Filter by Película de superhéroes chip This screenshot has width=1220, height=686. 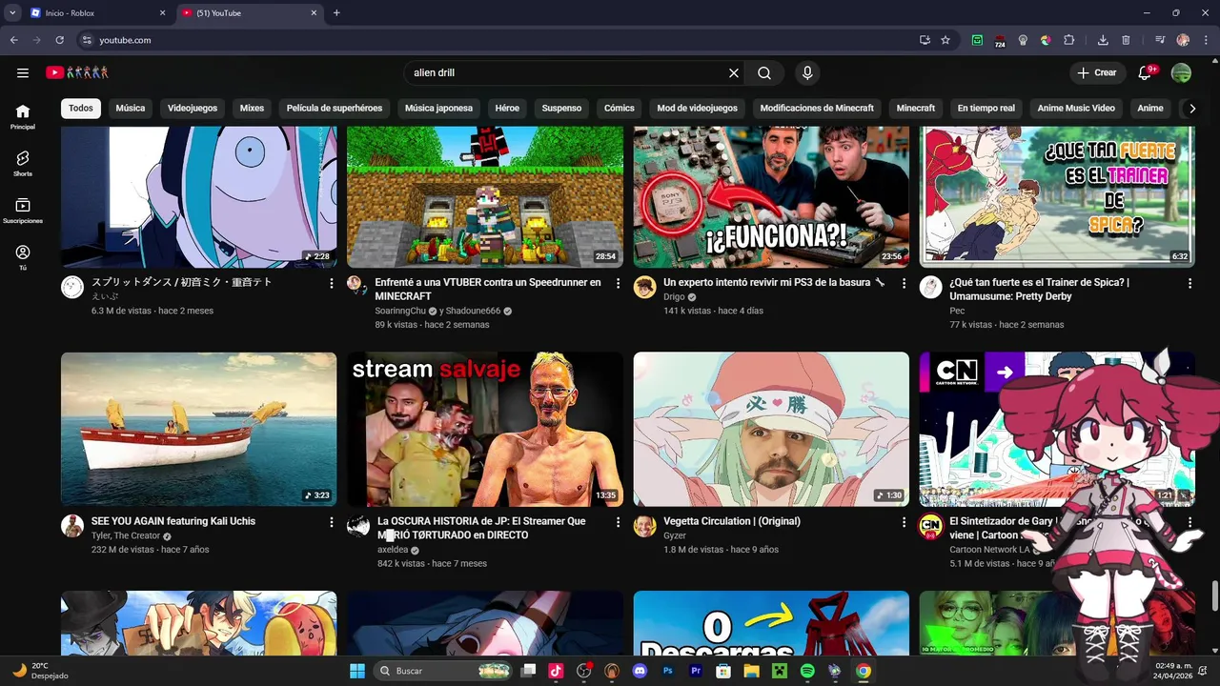tap(335, 109)
